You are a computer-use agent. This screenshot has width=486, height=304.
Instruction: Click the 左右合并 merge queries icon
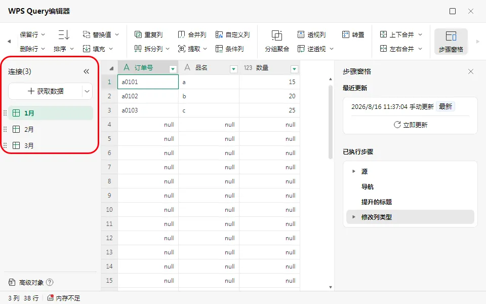383,49
